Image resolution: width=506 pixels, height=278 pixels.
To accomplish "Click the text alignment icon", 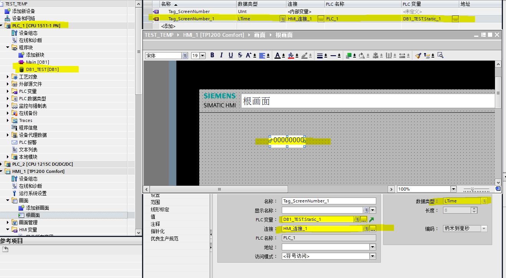I will click(x=262, y=55).
